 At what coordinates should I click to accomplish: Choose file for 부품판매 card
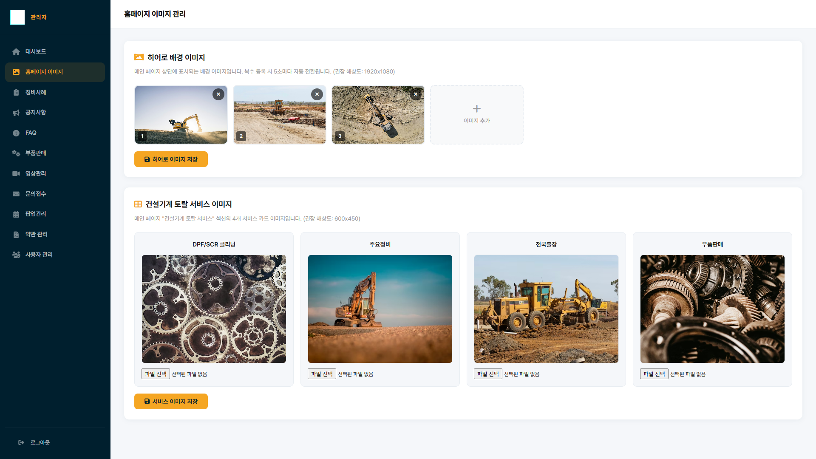pos(654,374)
